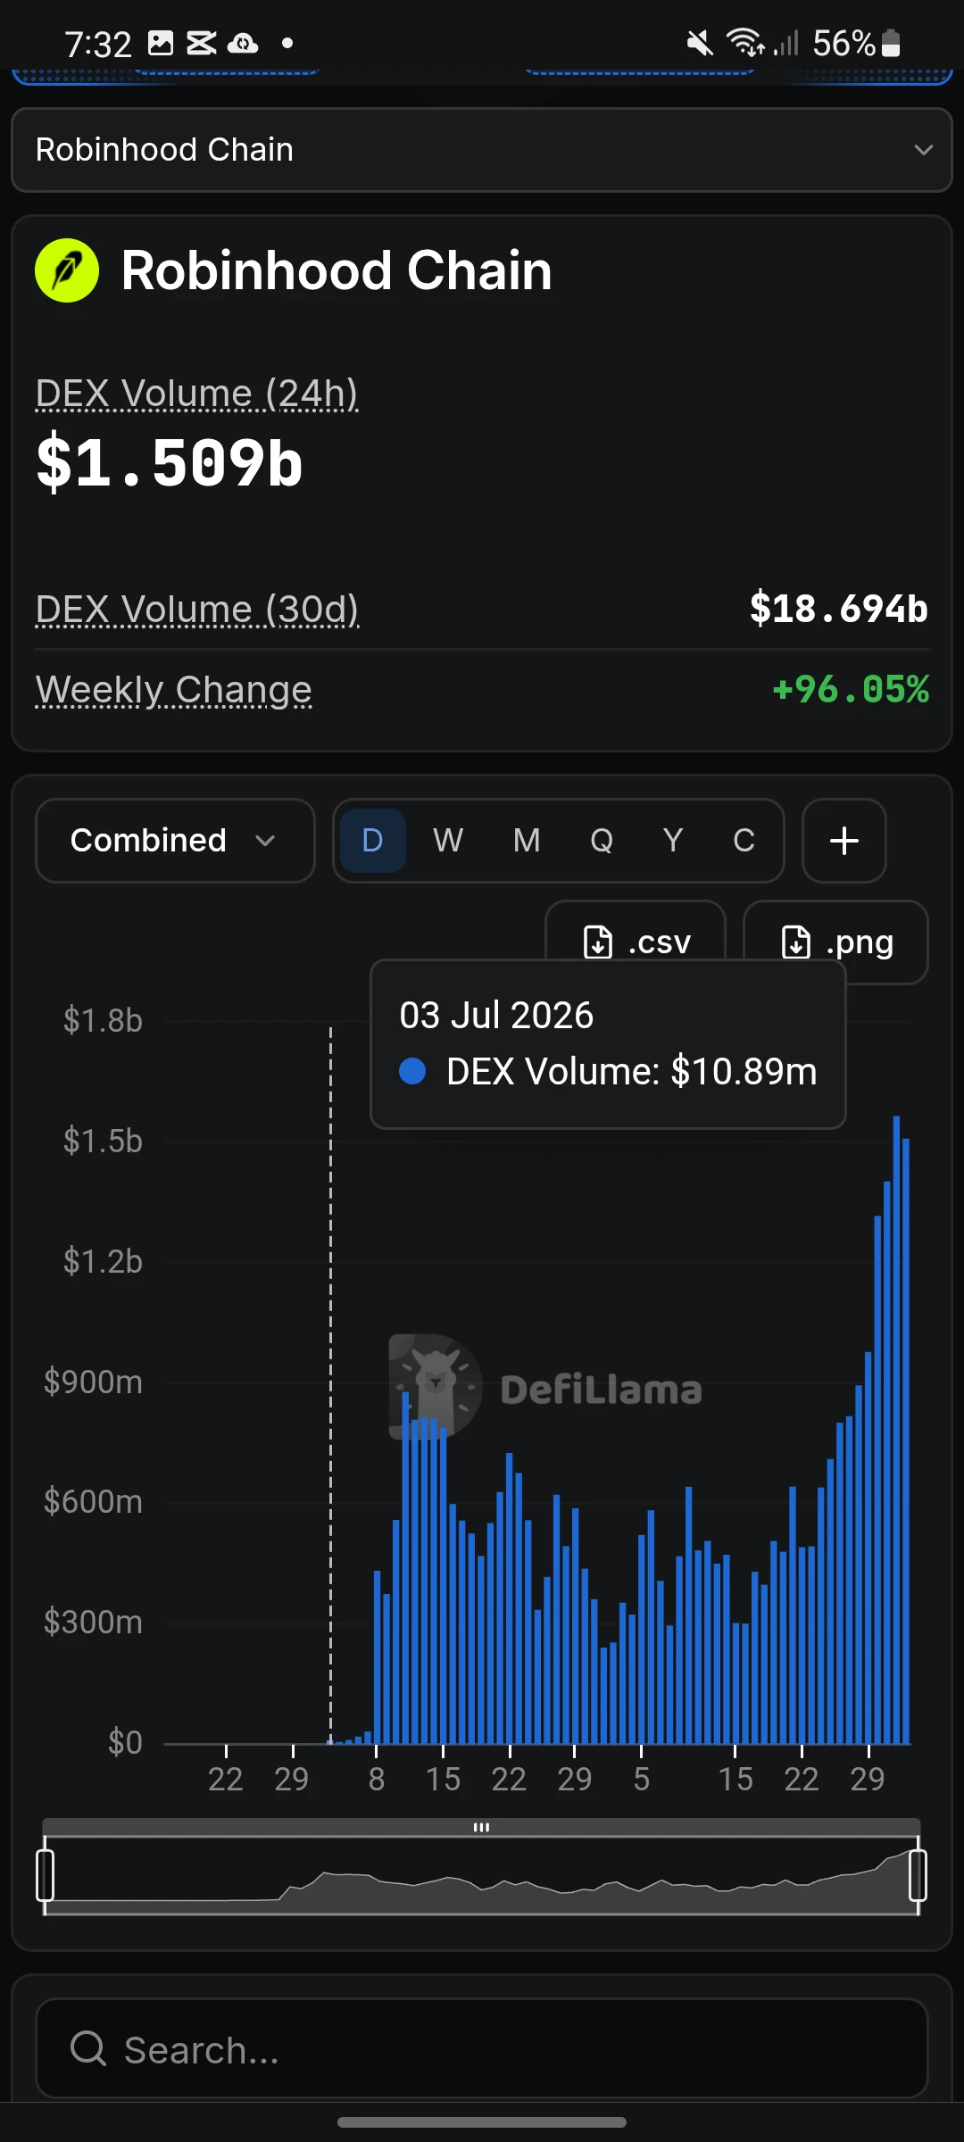Click the $1.509b volume value
Screen dimensions: 964x2142
170,463
